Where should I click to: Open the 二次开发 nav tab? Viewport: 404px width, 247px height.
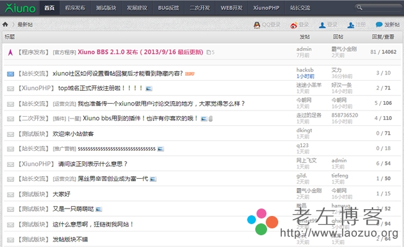(200, 8)
